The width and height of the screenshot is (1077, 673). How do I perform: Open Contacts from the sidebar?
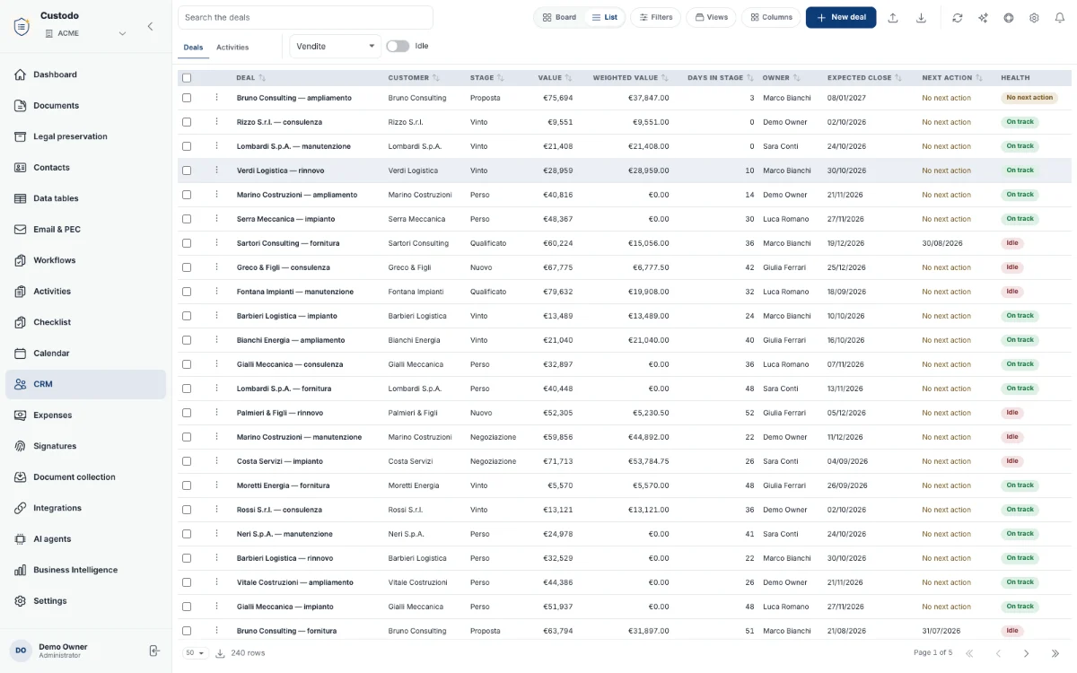tap(85, 167)
